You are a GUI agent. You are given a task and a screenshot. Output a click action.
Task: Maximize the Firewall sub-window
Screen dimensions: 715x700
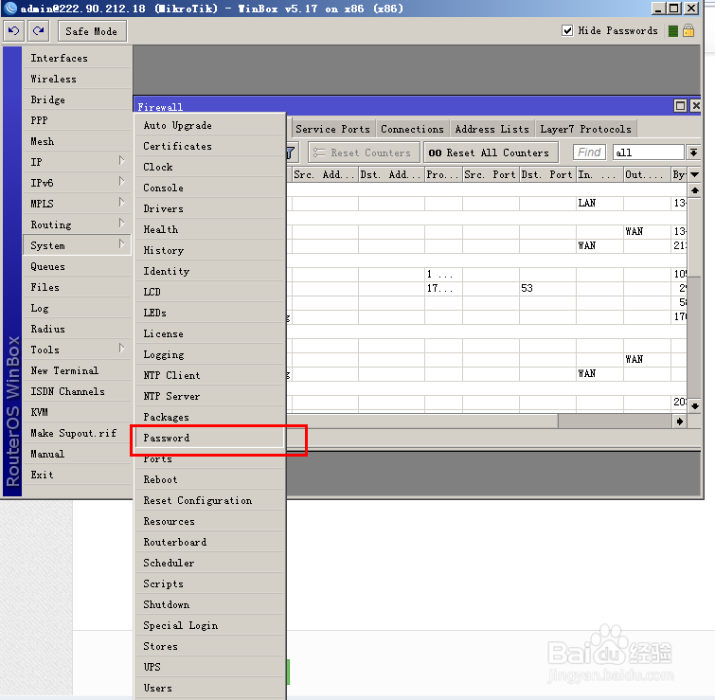[x=680, y=106]
